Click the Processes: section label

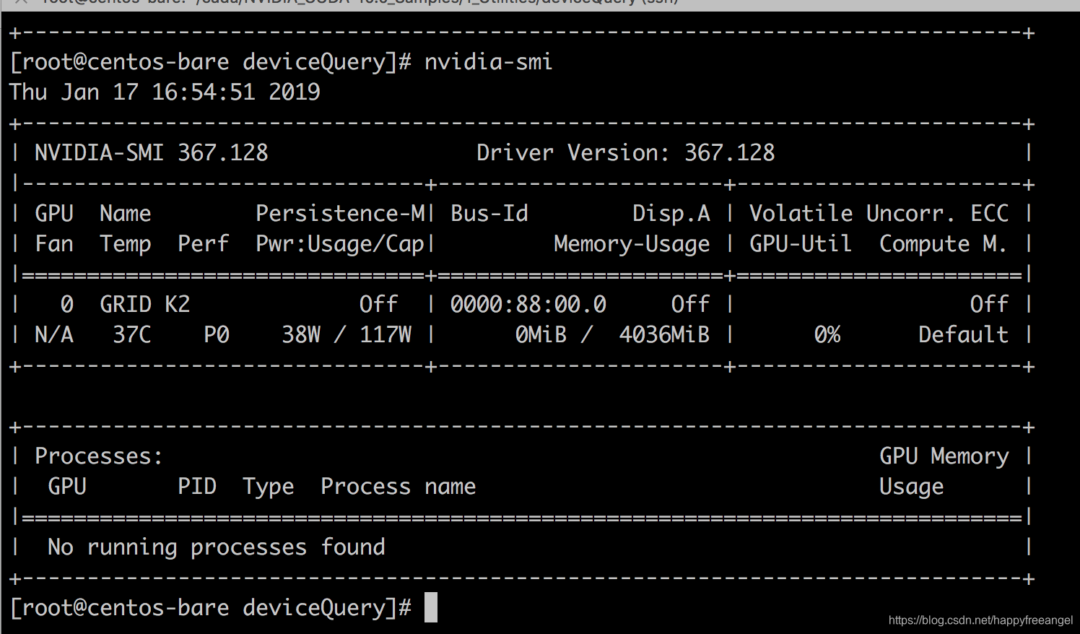tap(99, 456)
